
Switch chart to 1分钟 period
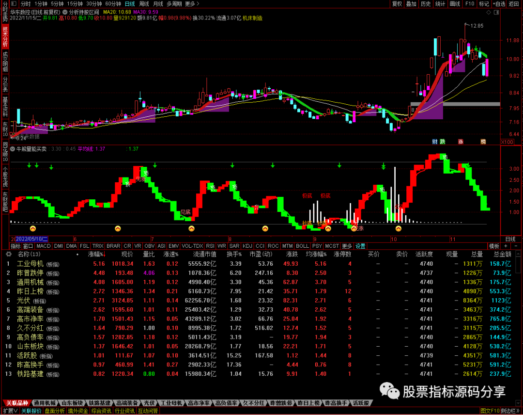pos(41,4)
